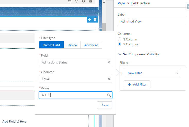Image resolution: width=189 pixels, height=127 pixels.
Task: Click the Add Filter button
Action: pyautogui.click(x=137, y=84)
